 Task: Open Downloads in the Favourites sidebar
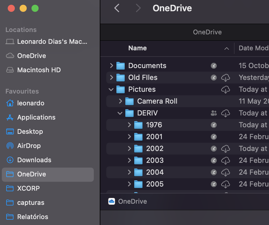[34, 160]
